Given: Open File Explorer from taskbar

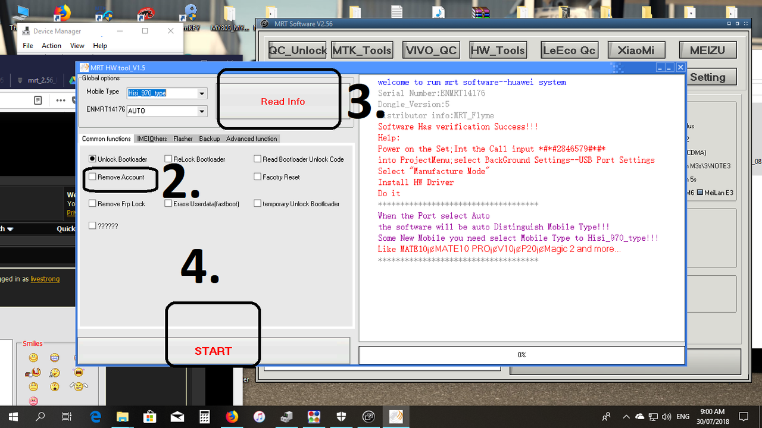Looking at the screenshot, I should pyautogui.click(x=122, y=416).
